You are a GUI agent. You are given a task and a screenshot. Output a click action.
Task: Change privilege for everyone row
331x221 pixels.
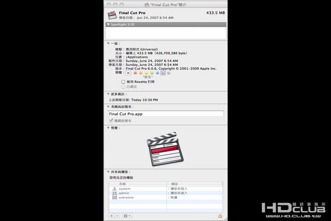[x=173, y=198]
